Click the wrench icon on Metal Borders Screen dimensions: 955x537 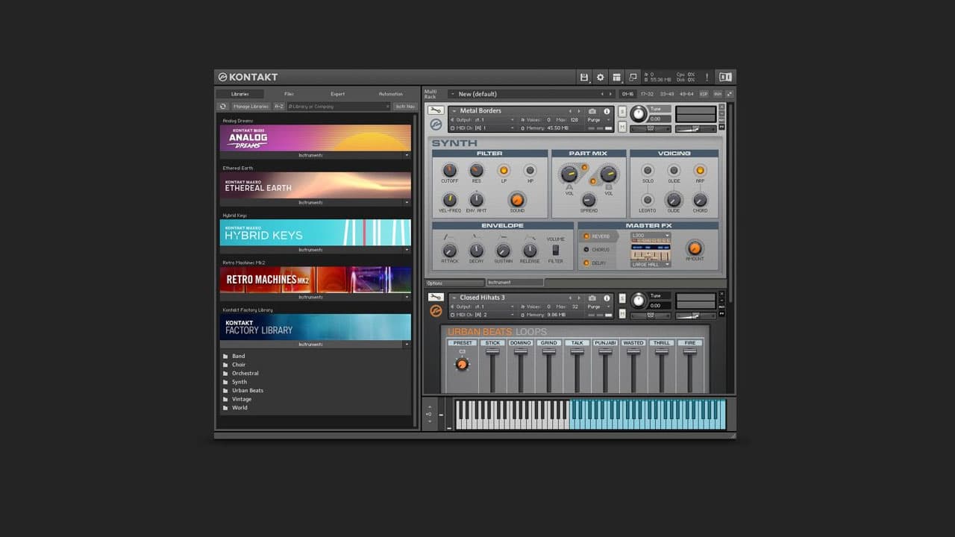436,110
